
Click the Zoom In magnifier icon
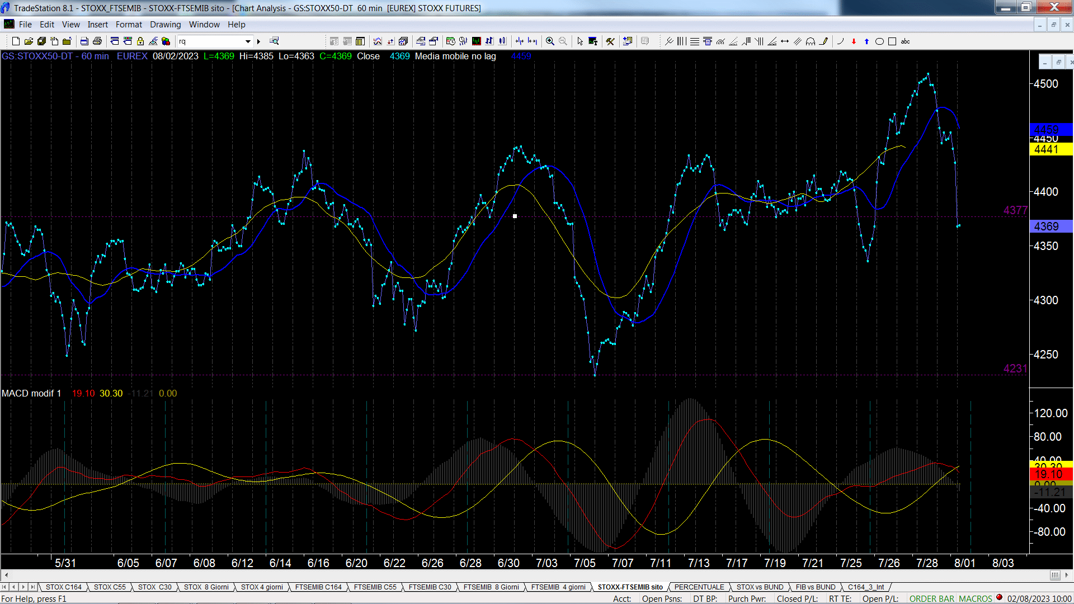tap(550, 41)
